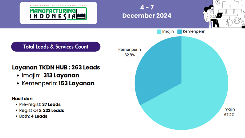
Task: Click the Kemenperin legend color swatch
Action: (179, 32)
